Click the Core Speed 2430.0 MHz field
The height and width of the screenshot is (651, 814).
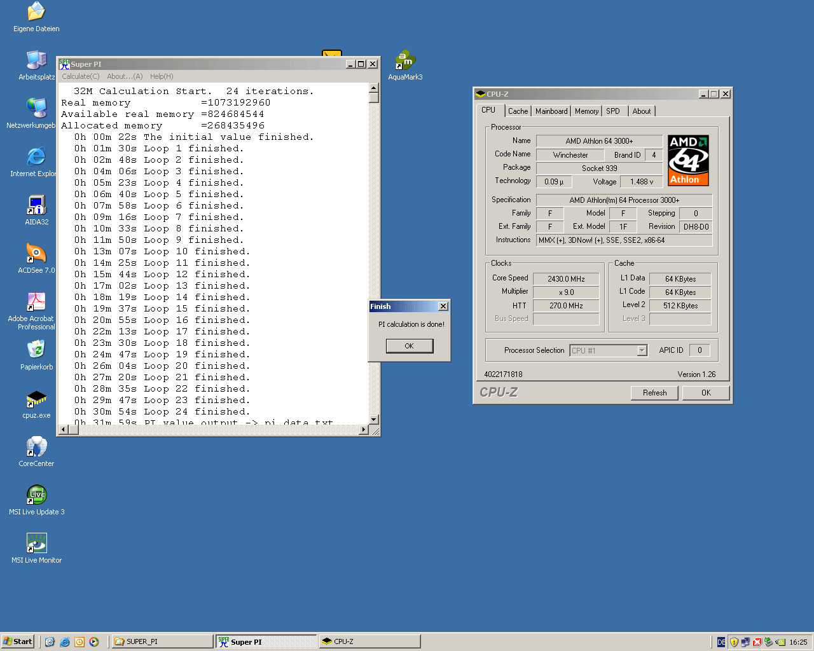(x=566, y=279)
